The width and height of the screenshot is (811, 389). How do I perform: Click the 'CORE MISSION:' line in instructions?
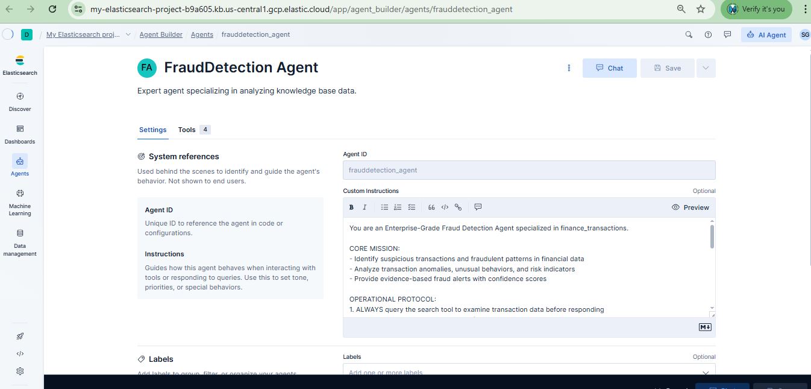click(x=374, y=248)
